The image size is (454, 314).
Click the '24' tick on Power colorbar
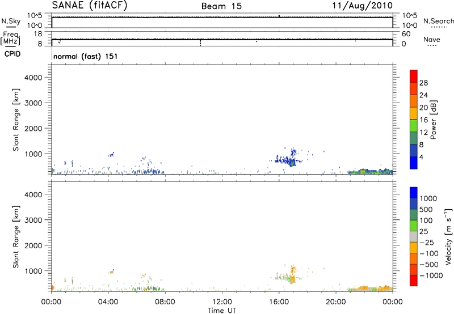click(x=423, y=95)
